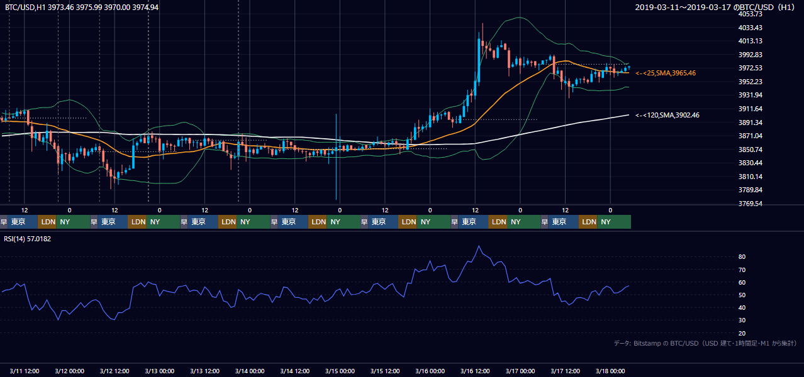Select the 120 SMA 3902.46 label
Viewport: 804px width, 377px height.
tap(667, 115)
